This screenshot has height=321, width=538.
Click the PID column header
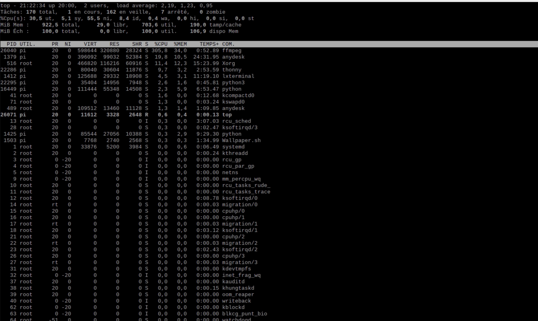12,44
